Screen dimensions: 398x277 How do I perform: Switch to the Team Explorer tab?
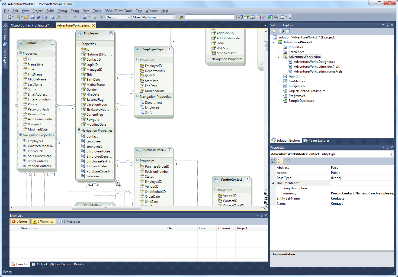click(316, 141)
